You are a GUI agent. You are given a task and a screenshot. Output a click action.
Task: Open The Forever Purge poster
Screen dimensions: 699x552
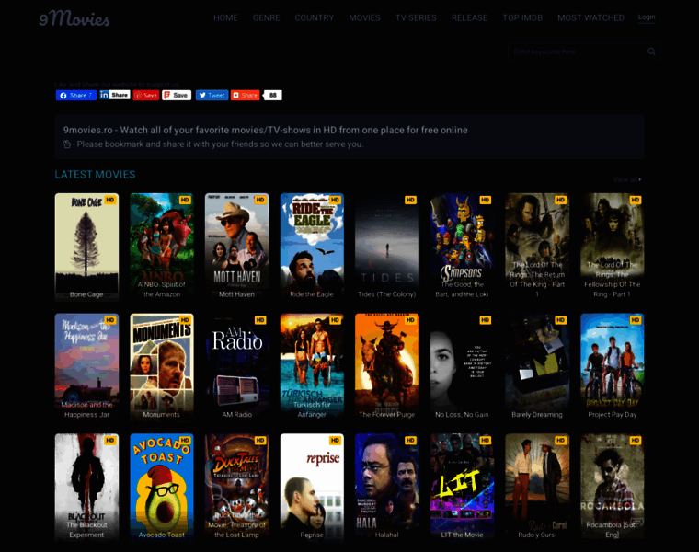(x=387, y=367)
